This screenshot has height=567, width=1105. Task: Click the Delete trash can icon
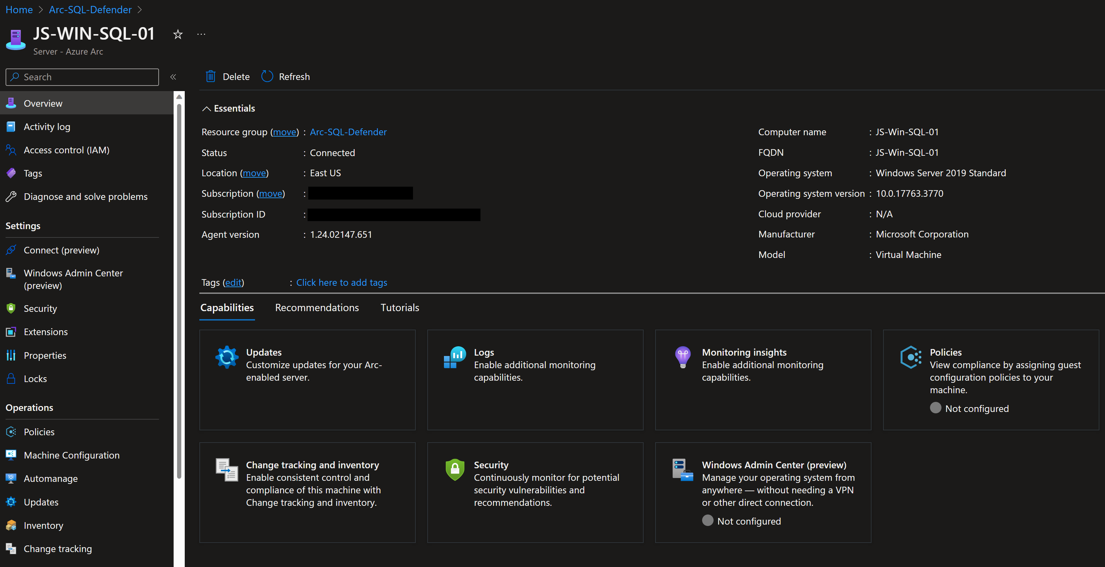coord(210,76)
